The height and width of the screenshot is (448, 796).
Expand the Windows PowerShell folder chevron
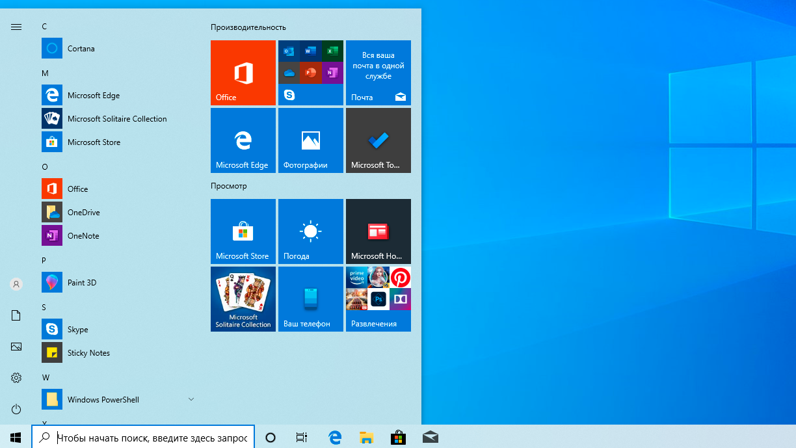pos(191,399)
